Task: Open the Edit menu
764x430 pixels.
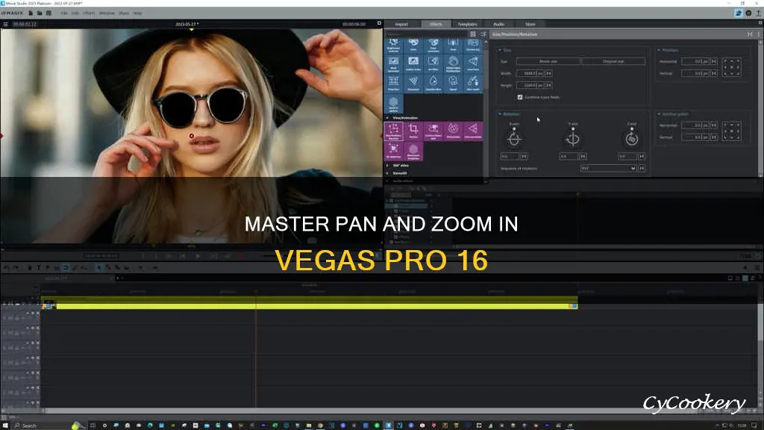Action: point(75,13)
